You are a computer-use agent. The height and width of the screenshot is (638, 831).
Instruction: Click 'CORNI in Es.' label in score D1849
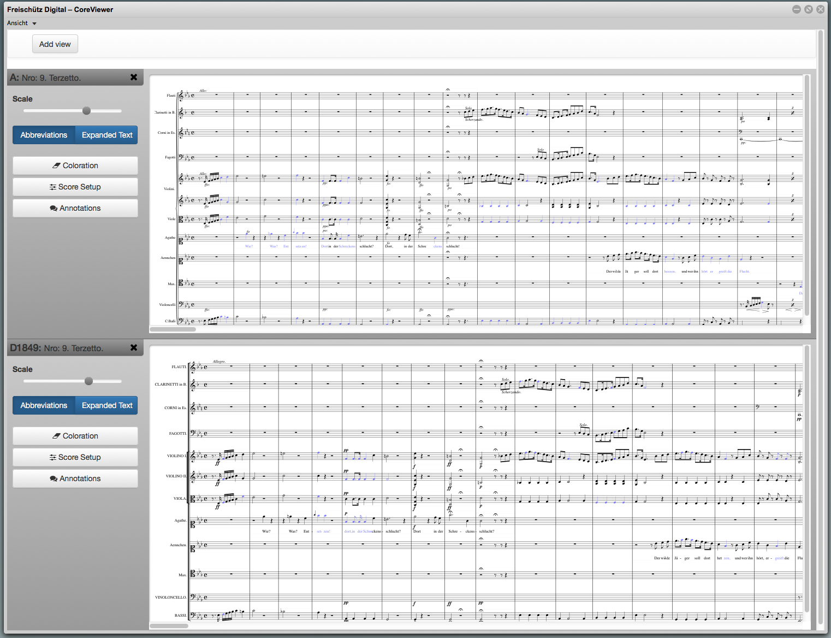click(x=176, y=408)
